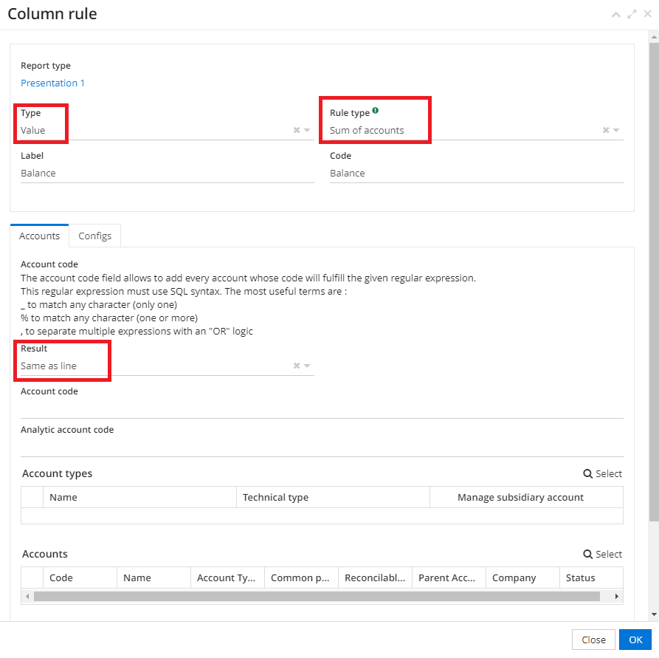Click the Code column header in Accounts table
The image size is (659, 658).
point(80,578)
